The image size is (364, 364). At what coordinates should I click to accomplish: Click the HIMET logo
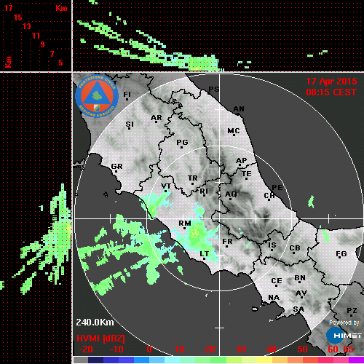(344, 336)
